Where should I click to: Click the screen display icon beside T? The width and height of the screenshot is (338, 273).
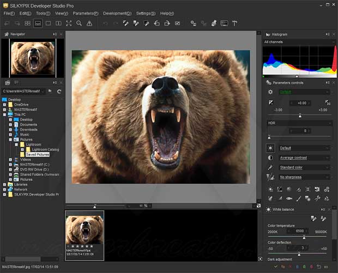pyautogui.click(x=224, y=23)
